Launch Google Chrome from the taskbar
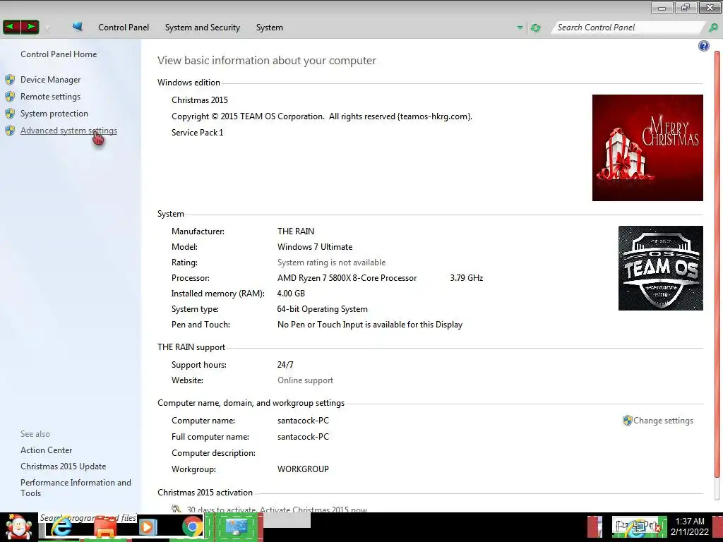Viewport: 723px width, 542px height. (192, 527)
